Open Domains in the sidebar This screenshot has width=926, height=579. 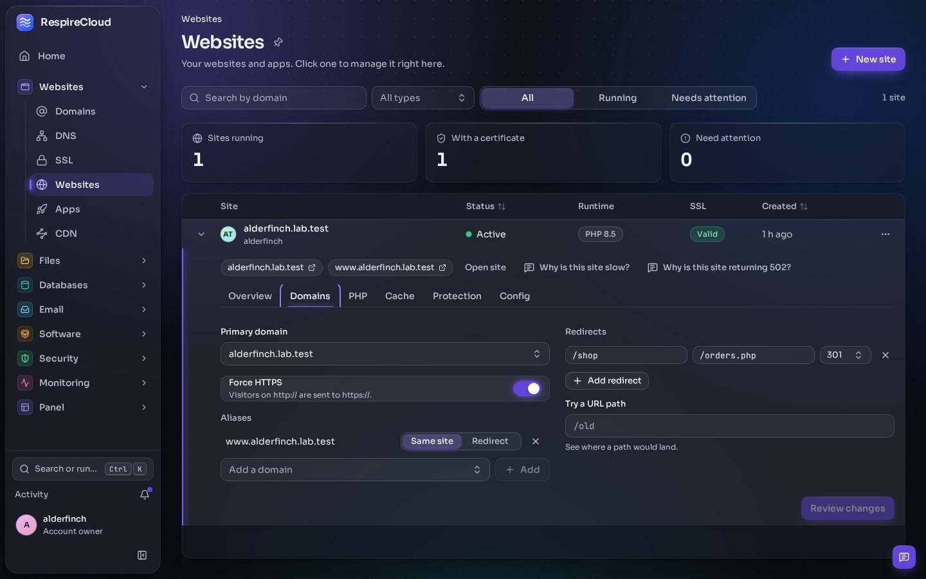point(91,111)
